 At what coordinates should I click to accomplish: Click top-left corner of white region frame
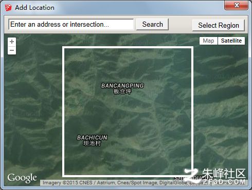(x=63, y=47)
